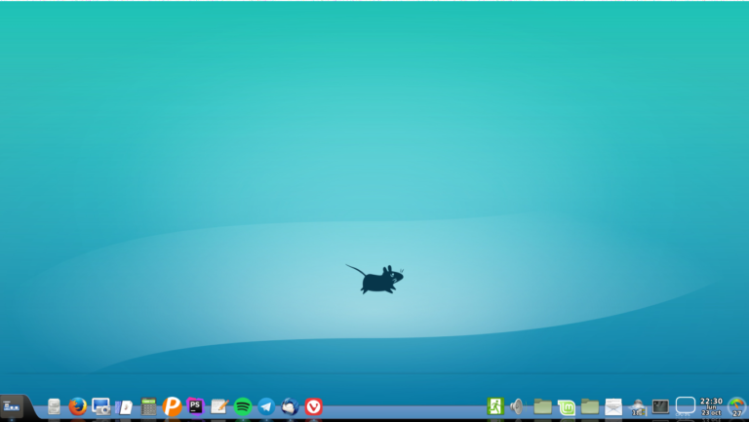Launch Firefox web browser

(77, 406)
